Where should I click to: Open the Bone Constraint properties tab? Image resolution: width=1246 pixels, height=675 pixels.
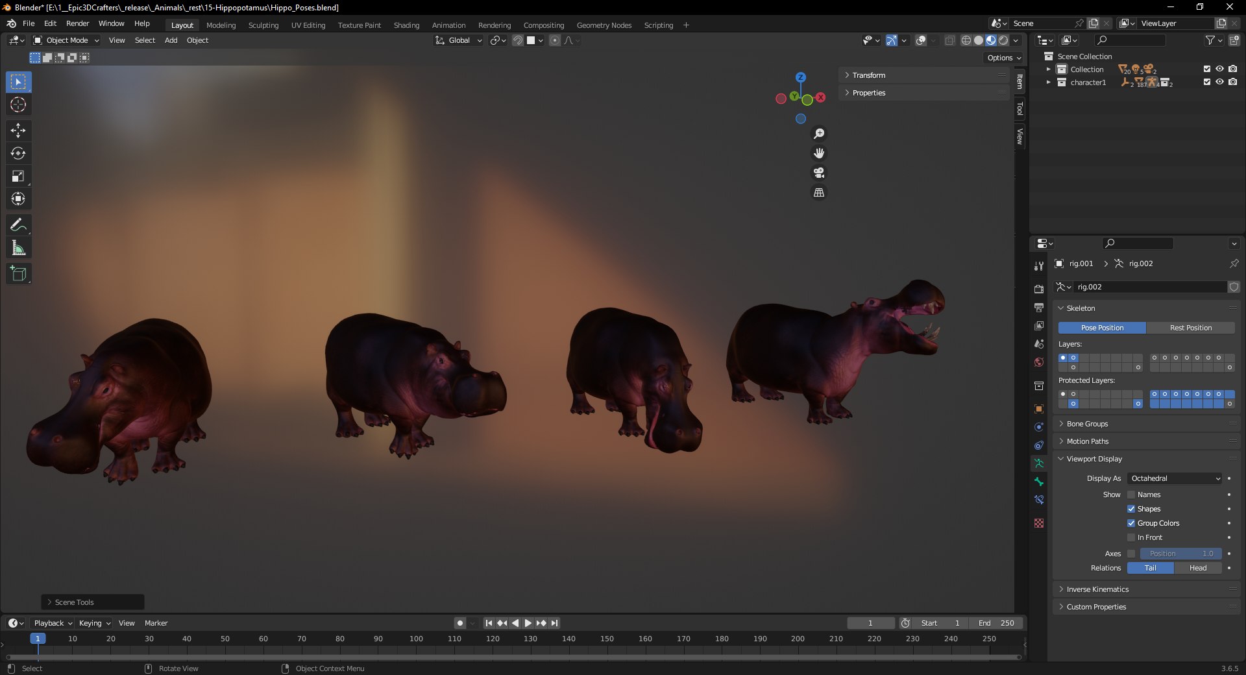tap(1039, 500)
